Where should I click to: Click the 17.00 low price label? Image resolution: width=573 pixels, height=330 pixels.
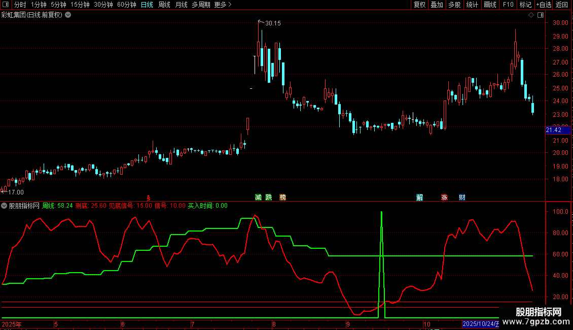[16, 192]
